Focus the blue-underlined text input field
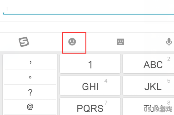 click(89, 9)
